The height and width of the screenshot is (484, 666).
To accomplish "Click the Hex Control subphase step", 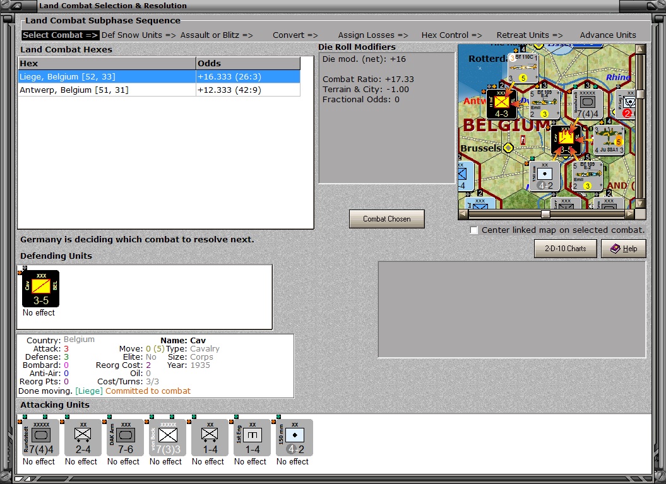I will click(x=451, y=35).
